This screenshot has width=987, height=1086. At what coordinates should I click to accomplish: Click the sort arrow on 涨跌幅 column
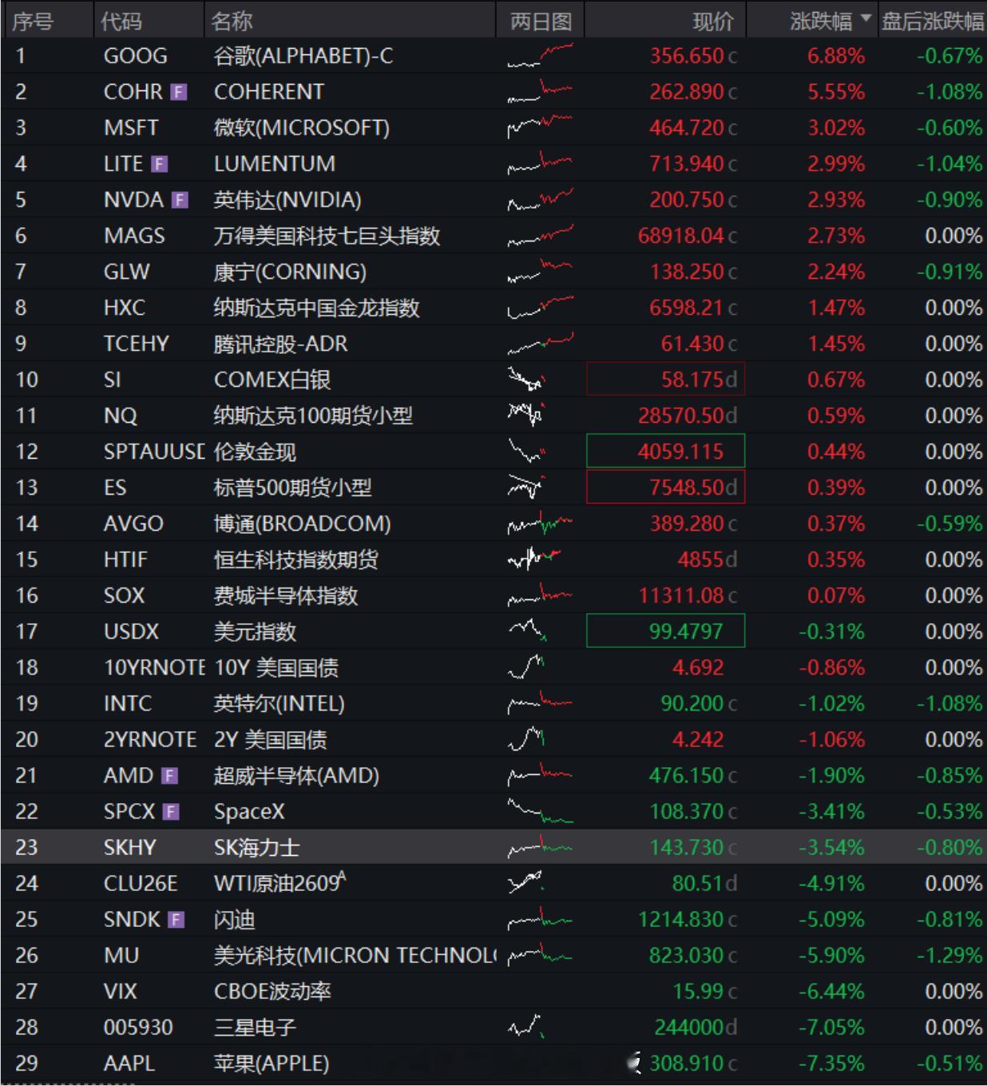866,18
